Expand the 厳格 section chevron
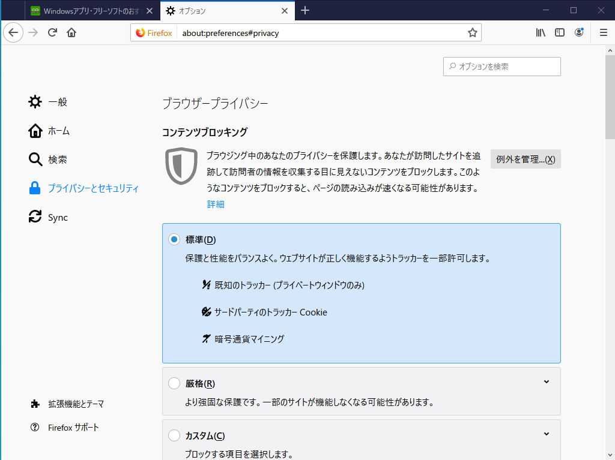The height and width of the screenshot is (460, 615). [x=546, y=381]
